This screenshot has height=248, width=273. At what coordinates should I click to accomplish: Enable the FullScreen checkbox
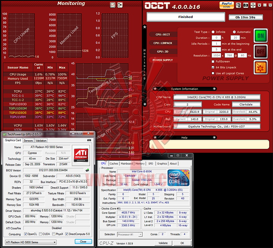[x=213, y=62]
